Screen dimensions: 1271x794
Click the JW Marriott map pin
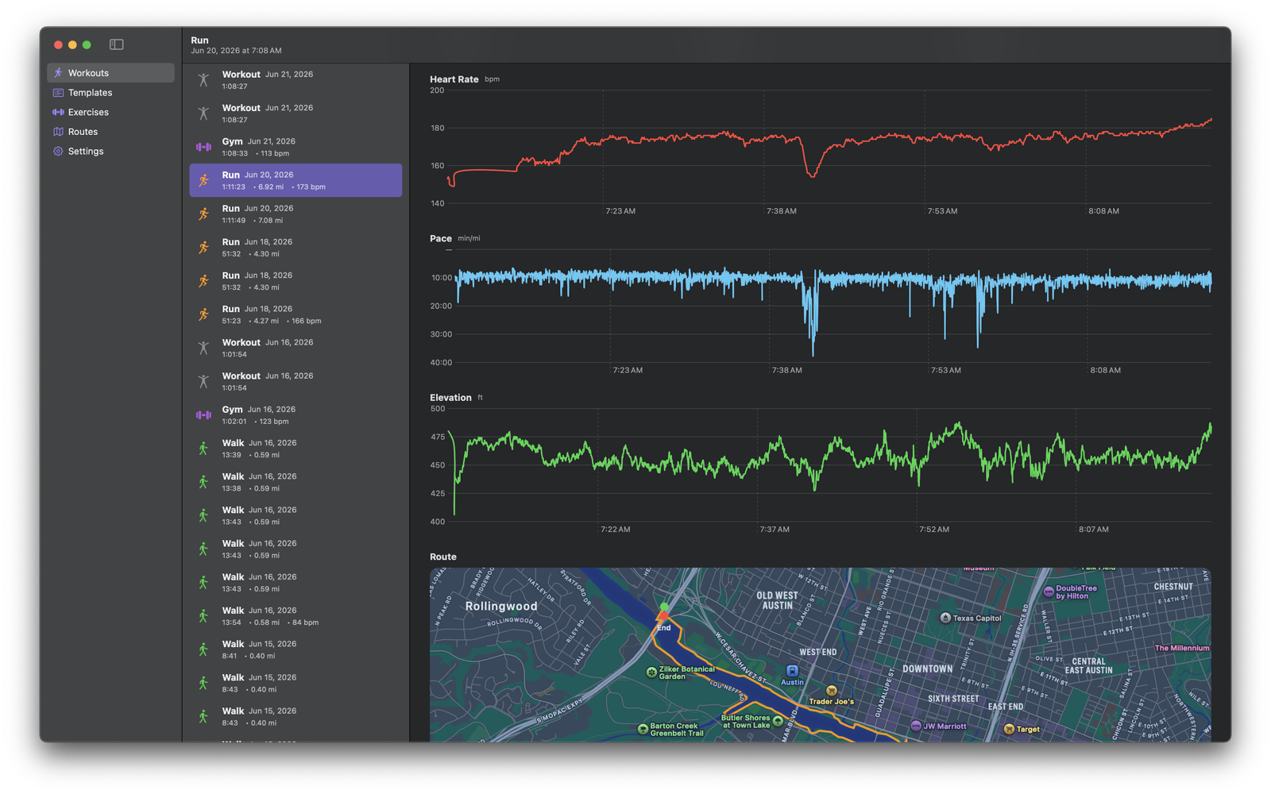(x=916, y=726)
